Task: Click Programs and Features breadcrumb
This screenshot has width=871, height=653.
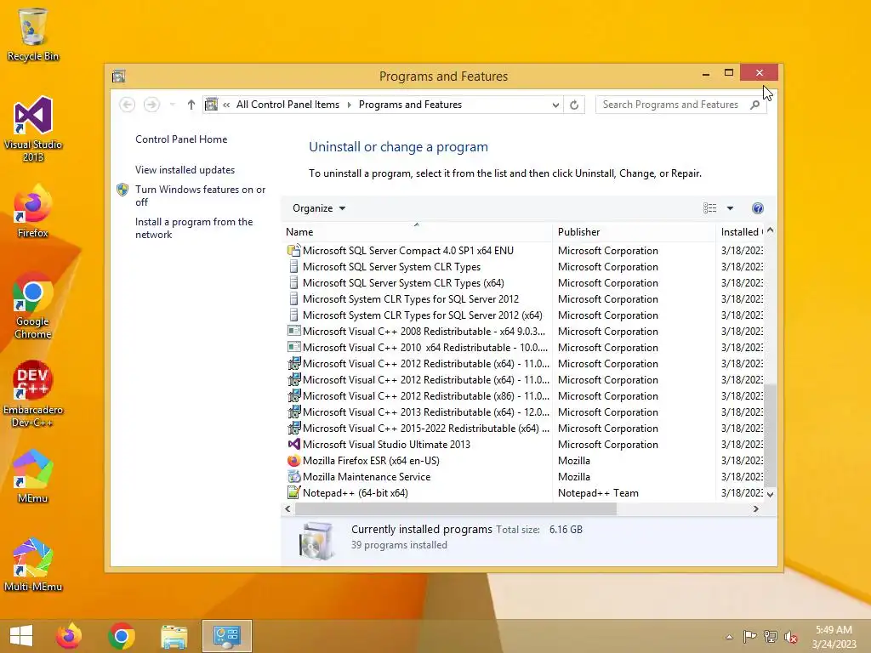Action: coord(410,105)
